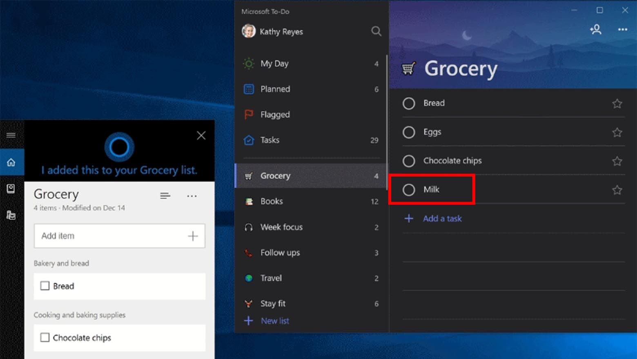The width and height of the screenshot is (637, 359).
Task: Open Cortana Grocery card more options
Action: coord(192,196)
